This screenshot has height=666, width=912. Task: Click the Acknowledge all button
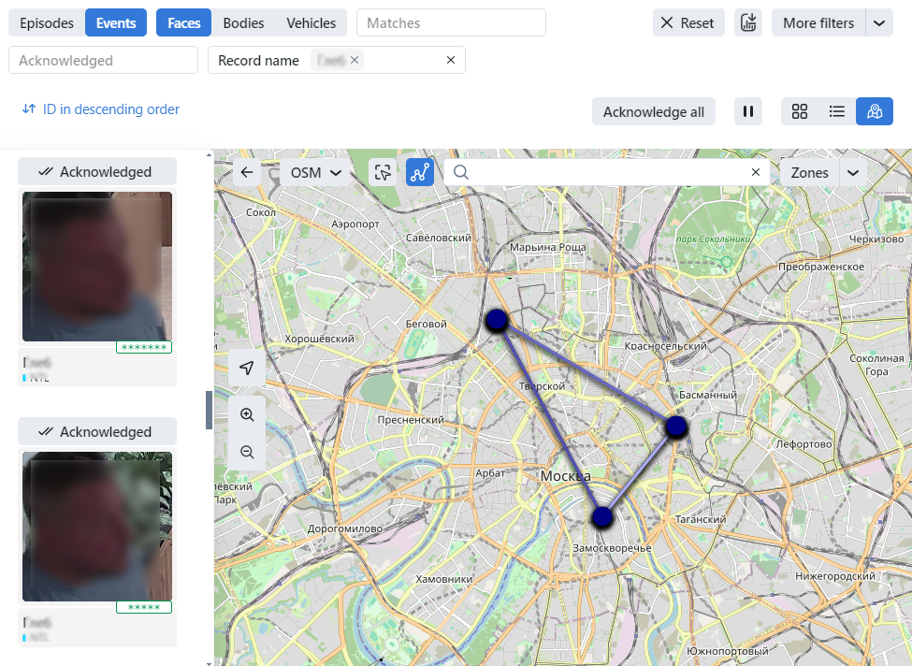[x=653, y=110]
